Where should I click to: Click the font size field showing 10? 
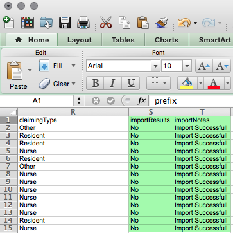click(172, 66)
